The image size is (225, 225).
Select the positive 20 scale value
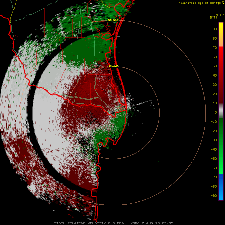pos(215,94)
